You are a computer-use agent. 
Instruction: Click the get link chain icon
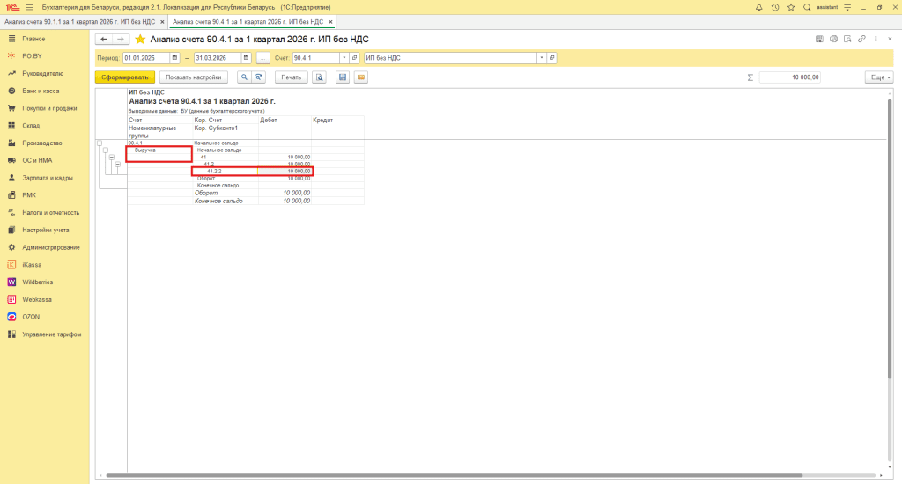click(861, 39)
